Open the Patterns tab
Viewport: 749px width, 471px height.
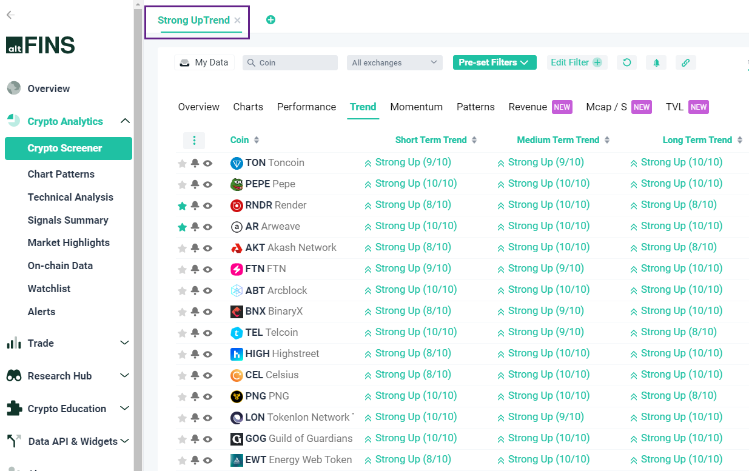coord(475,107)
